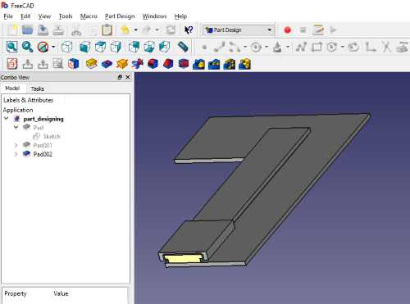Click the Chamfer tool icon
Image resolution: width=410 pixels, height=304 pixels.
(x=168, y=64)
